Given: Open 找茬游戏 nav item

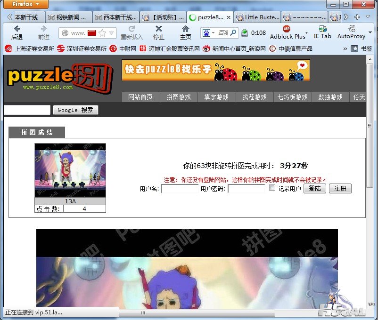Looking at the screenshot, I should [255, 97].
